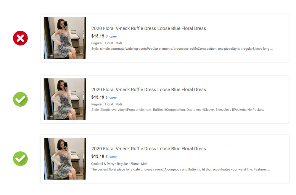Screen dimensions: 296x195
Task: Select the green tick marking the second card valid
Action: pyautogui.click(x=20, y=99)
